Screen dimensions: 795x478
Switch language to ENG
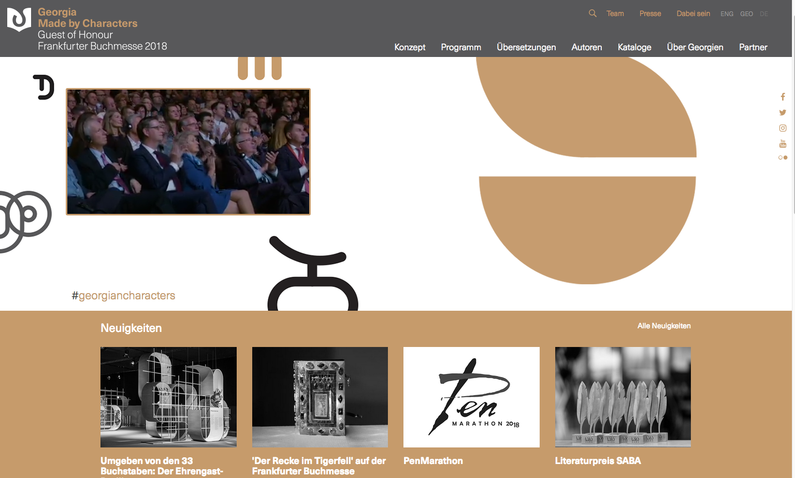coord(727,14)
